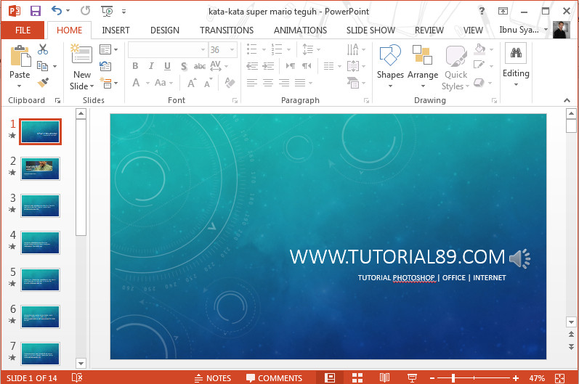579x384 pixels.
Task: Fit the slide to the current window
Action: 559,378
